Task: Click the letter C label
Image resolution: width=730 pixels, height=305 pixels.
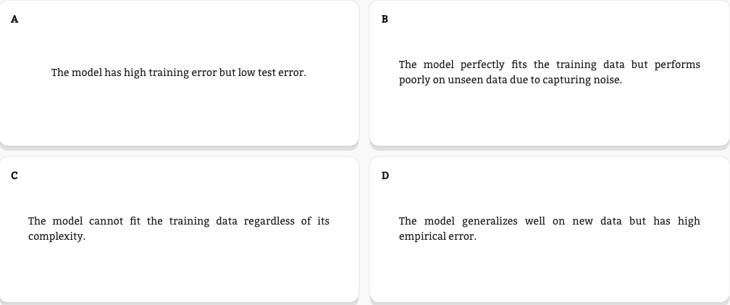Action: [14, 175]
